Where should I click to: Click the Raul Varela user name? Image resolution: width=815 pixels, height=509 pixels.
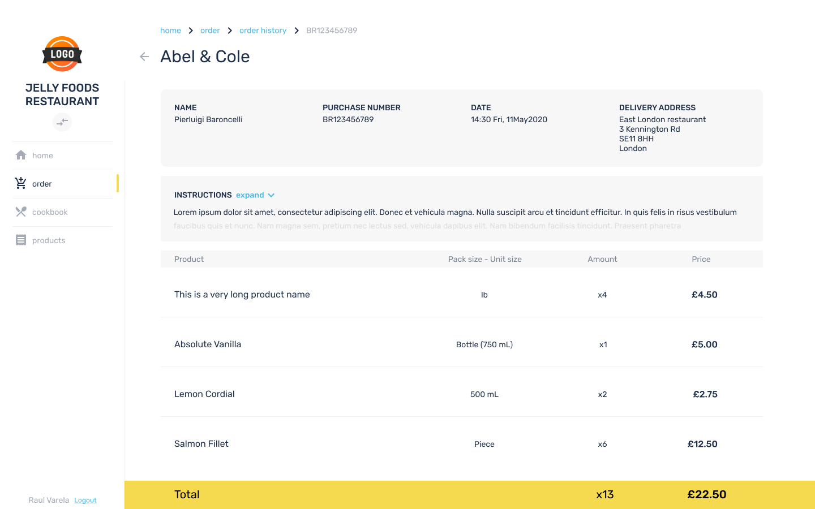pos(49,500)
